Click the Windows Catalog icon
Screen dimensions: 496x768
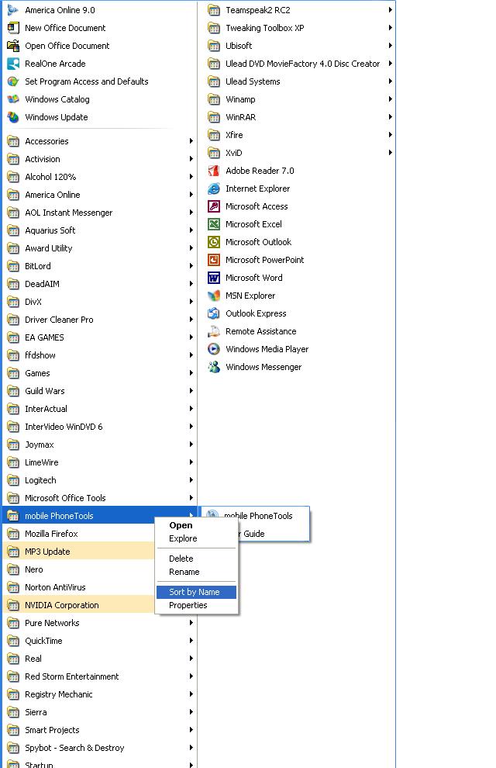pos(13,99)
